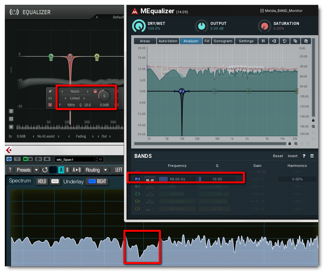Toggle the Fill button in MEqualizer
The height and width of the screenshot is (275, 327).
(207, 41)
